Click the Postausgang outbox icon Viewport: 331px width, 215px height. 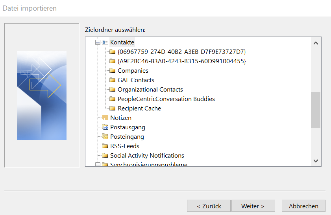(105, 127)
